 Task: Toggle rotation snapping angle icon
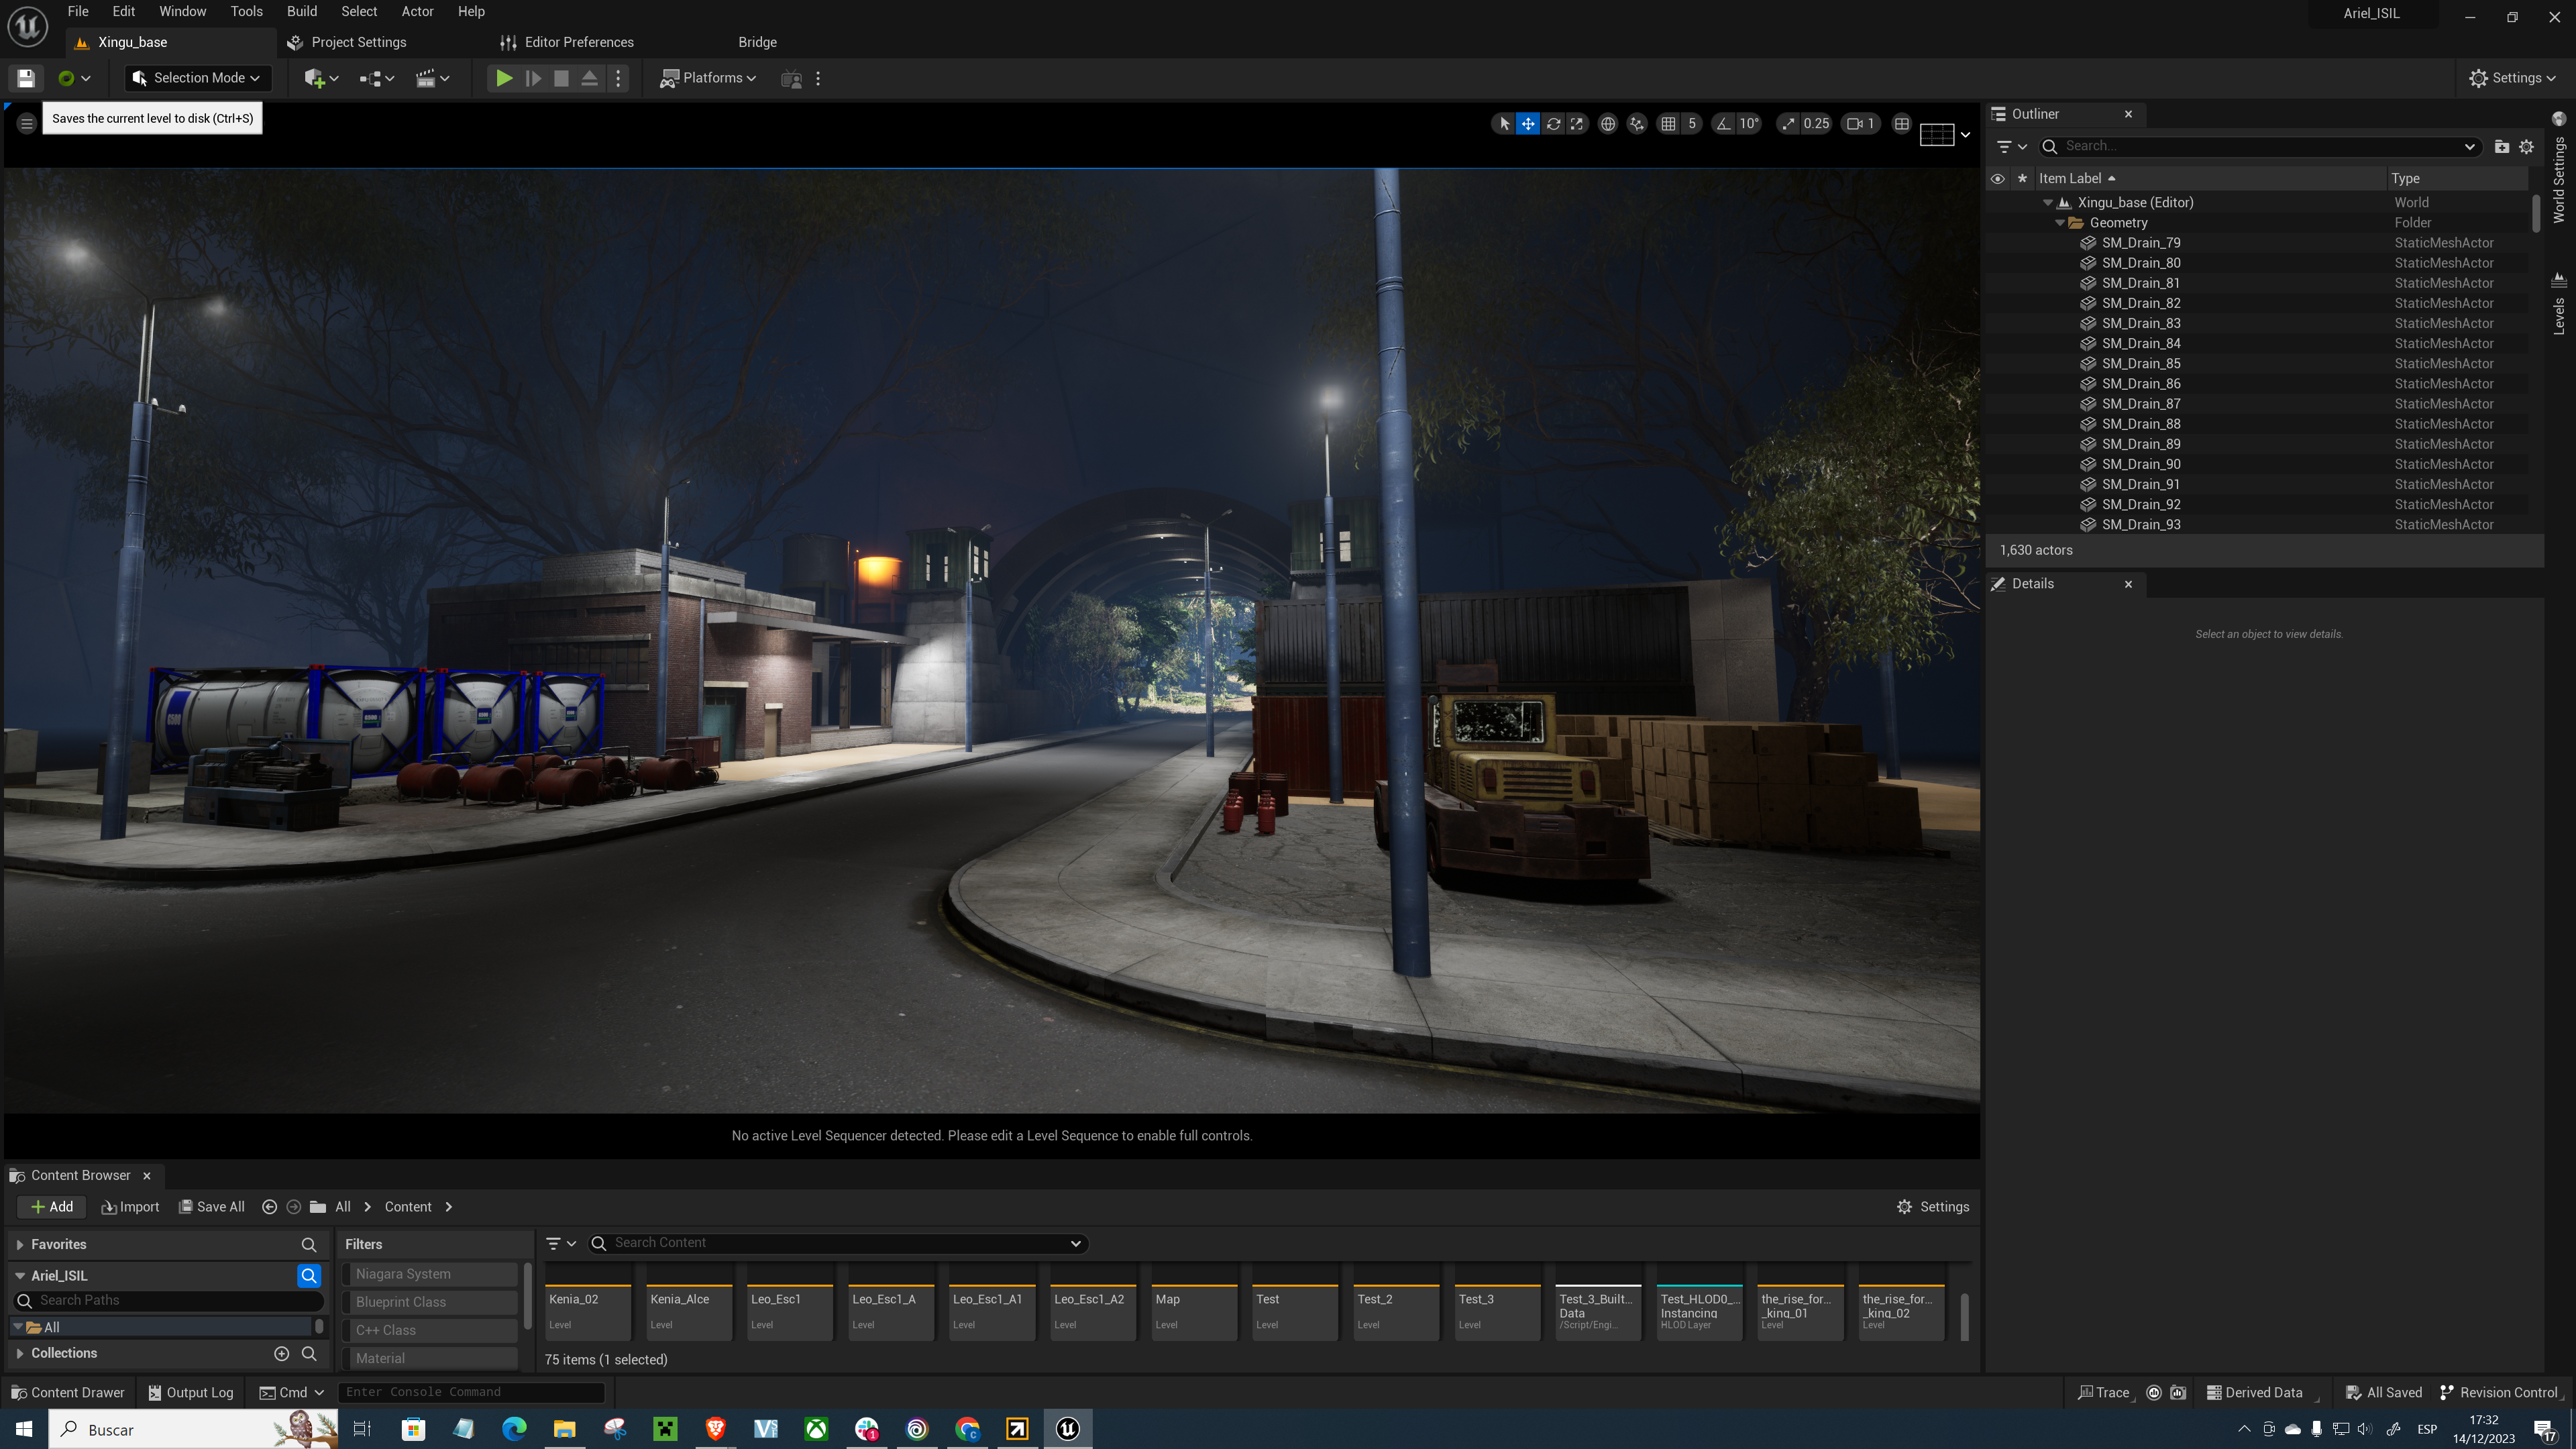pos(1723,124)
